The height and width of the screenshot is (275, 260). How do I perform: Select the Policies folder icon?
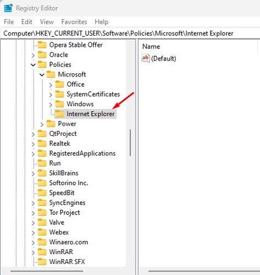(42, 64)
